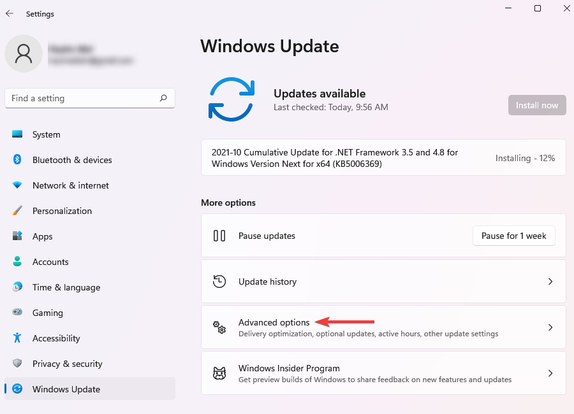Go to Bluetooth & devices
Screen dimensions: 574x414
[90, 160]
